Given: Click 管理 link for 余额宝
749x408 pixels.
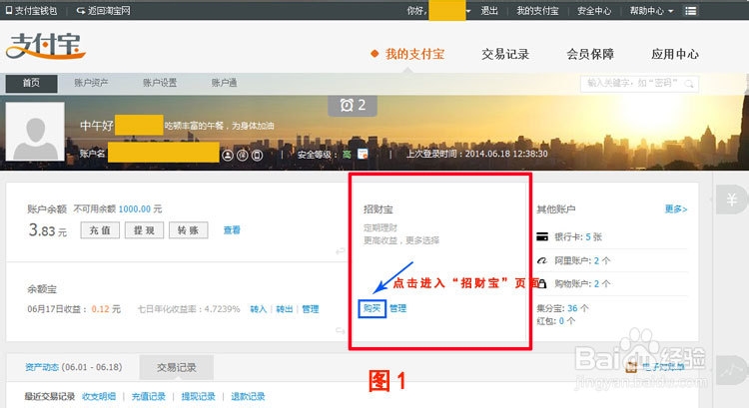Looking at the screenshot, I should [x=311, y=309].
